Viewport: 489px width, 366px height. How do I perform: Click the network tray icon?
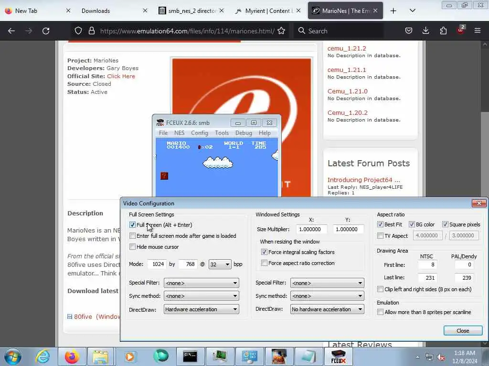429,357
